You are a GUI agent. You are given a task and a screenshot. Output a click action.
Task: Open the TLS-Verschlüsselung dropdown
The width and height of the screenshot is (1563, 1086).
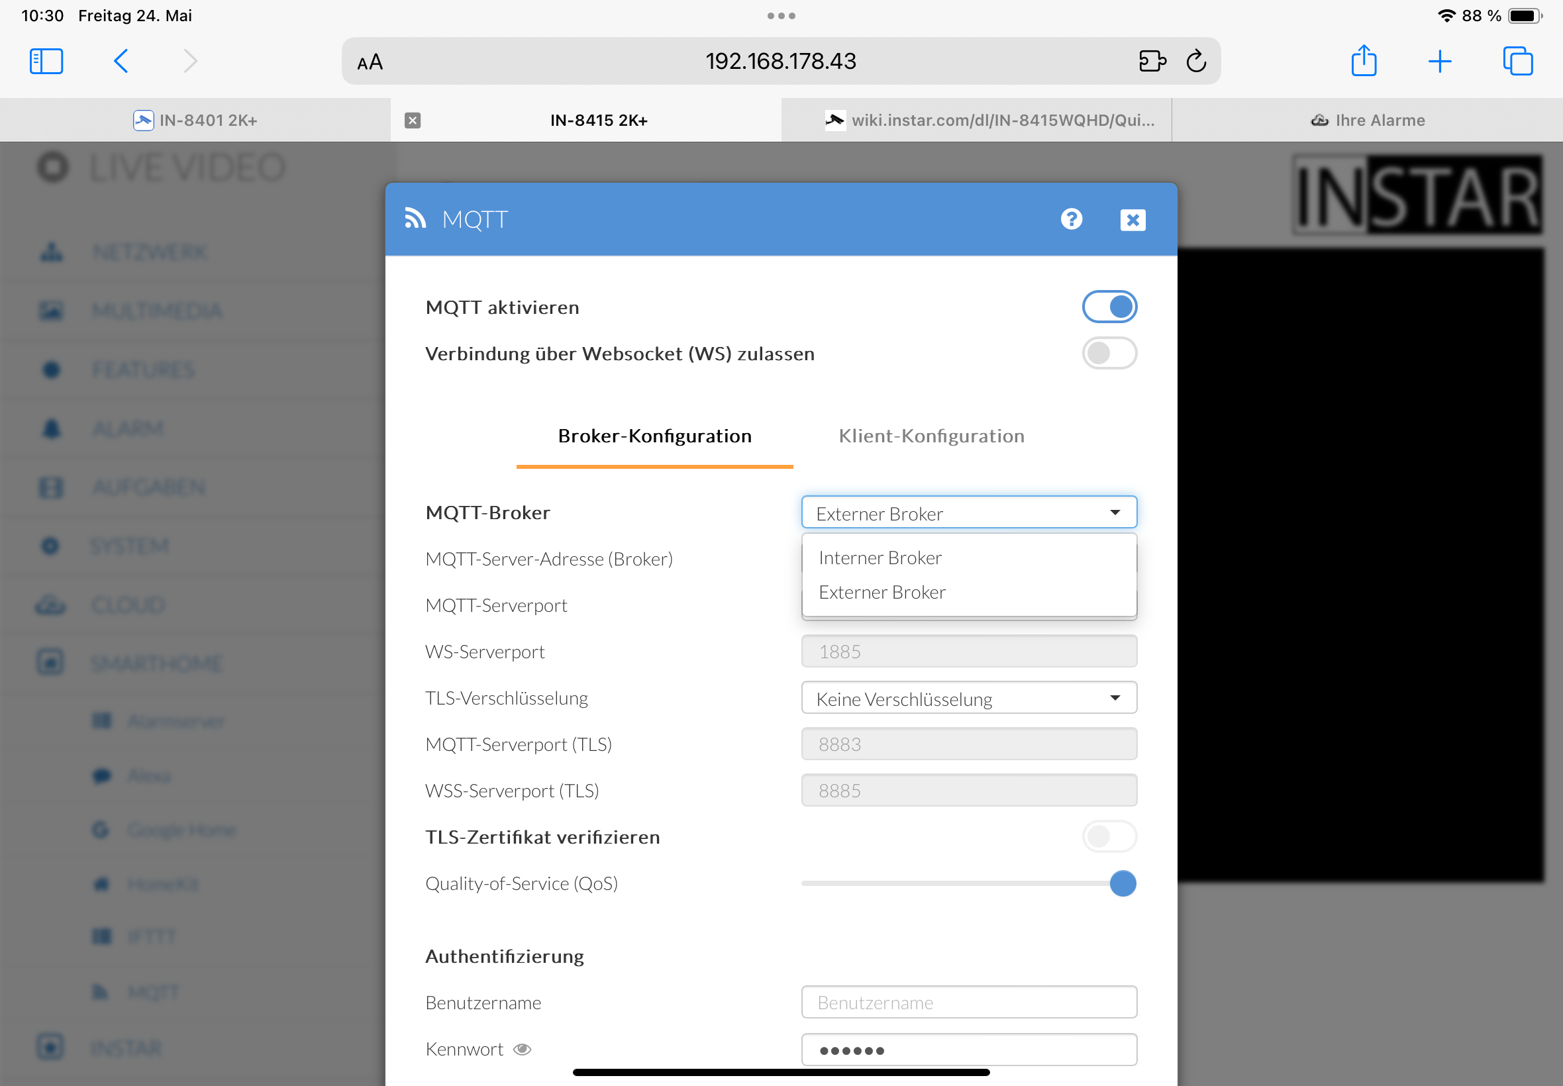pyautogui.click(x=968, y=698)
